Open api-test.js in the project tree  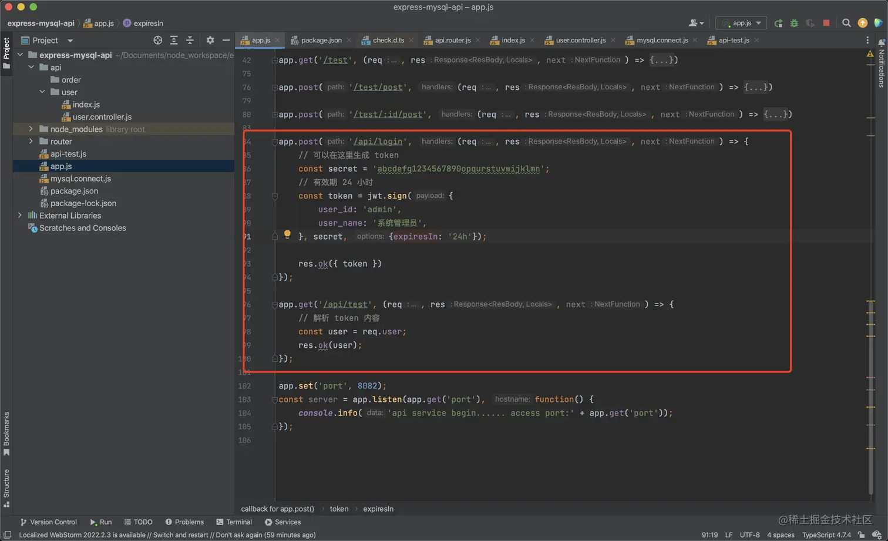(68, 154)
